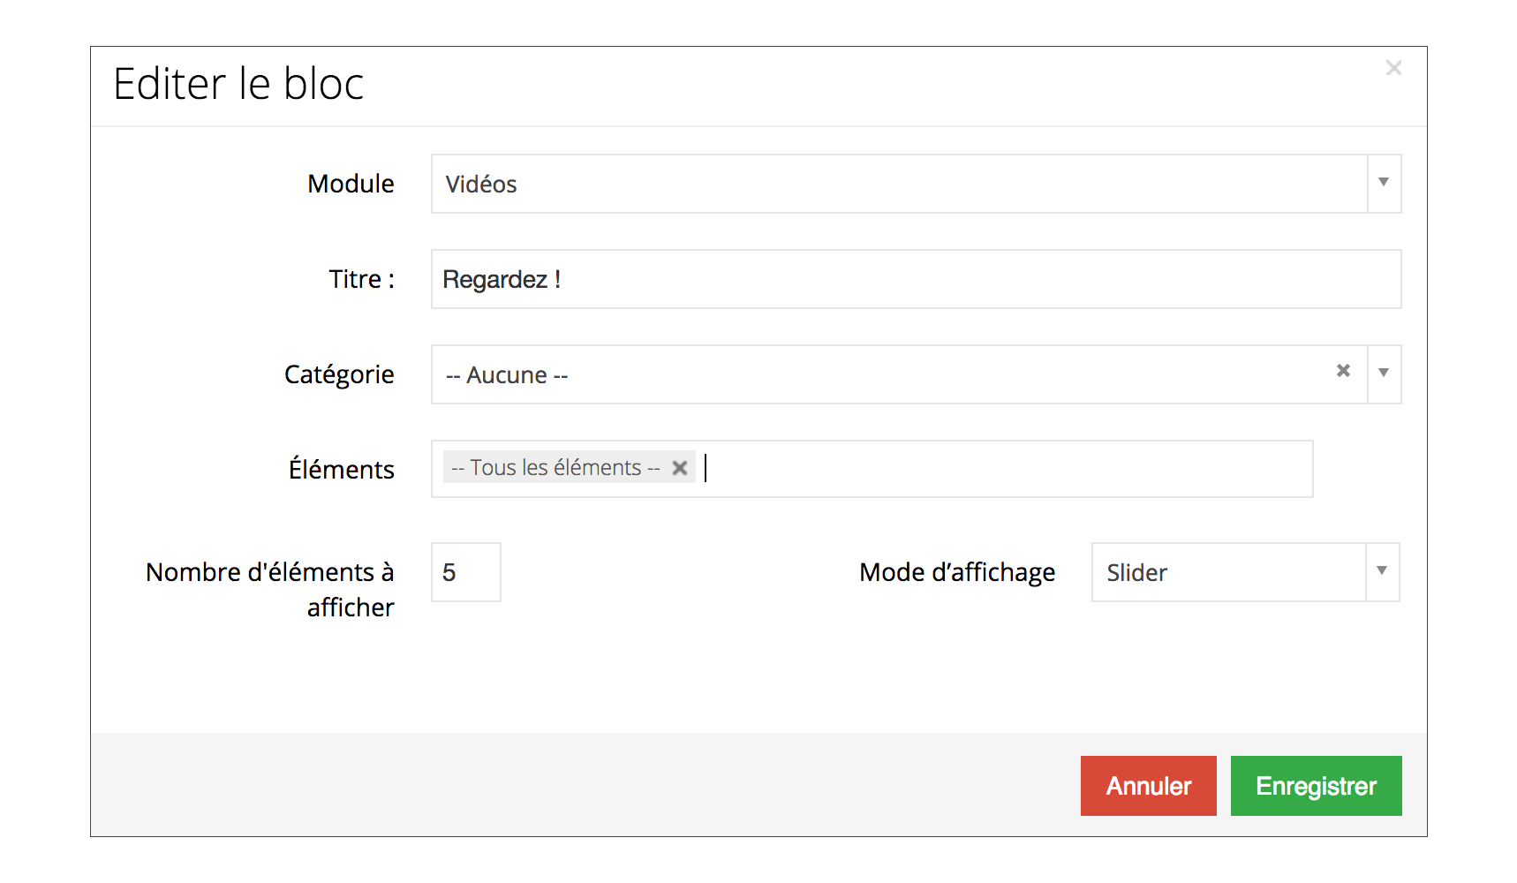
Task: Click the Éléments label
Action: [342, 469]
